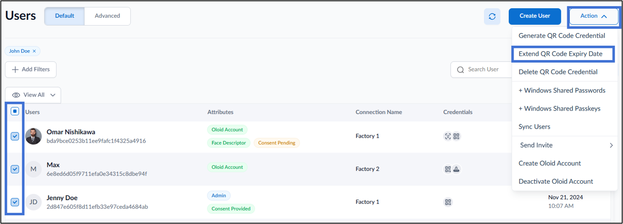Viewport: 623px width, 224px height.
Task: Click Jenny Doe's Admin tag
Action: 219,196
